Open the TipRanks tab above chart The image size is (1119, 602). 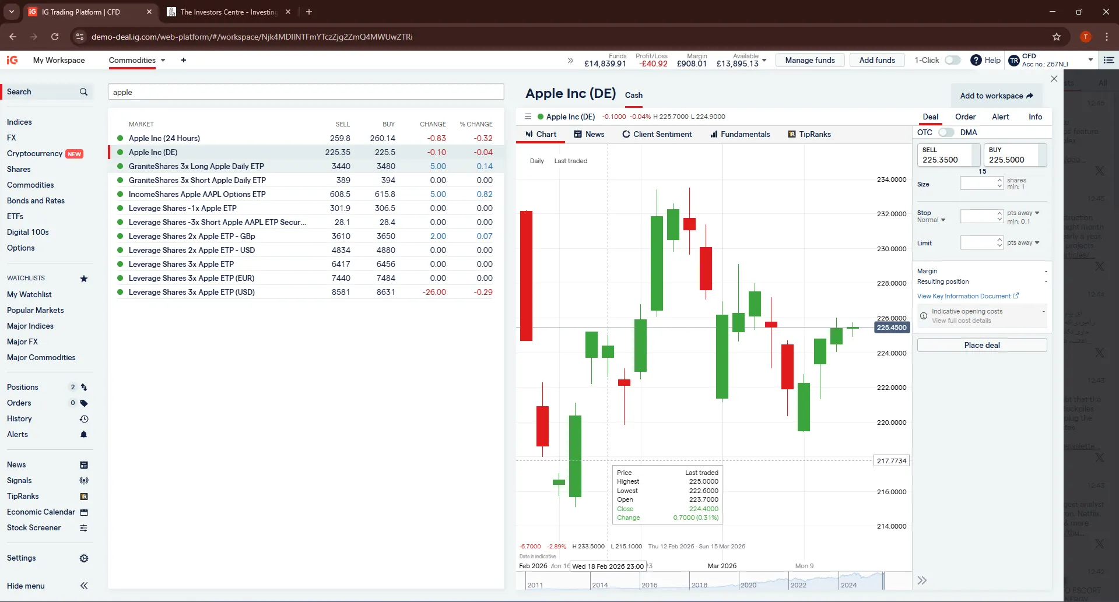(809, 134)
